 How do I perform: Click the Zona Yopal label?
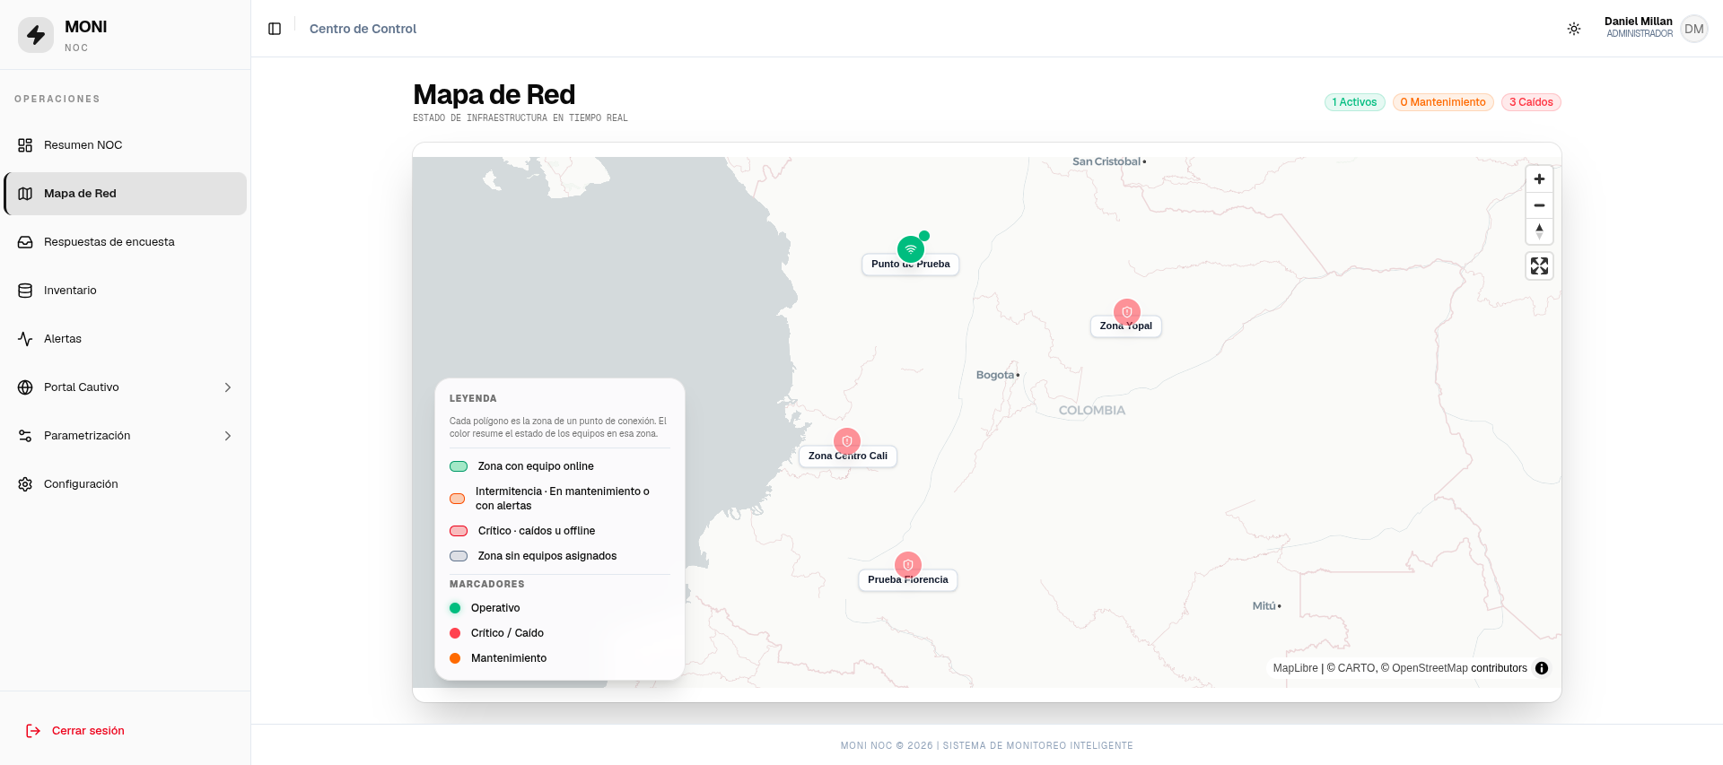pos(1126,326)
